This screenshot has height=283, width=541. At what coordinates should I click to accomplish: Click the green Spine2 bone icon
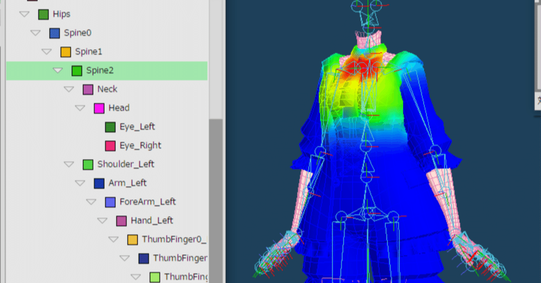tap(77, 71)
